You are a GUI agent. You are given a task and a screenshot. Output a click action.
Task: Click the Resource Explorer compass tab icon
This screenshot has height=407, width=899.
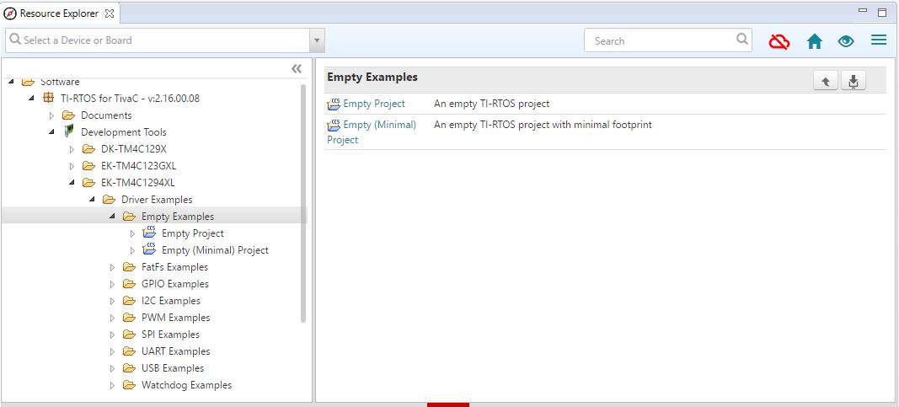[x=10, y=13]
